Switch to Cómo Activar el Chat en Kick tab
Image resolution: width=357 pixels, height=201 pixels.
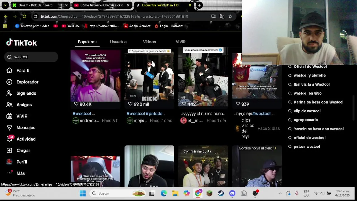(102, 5)
